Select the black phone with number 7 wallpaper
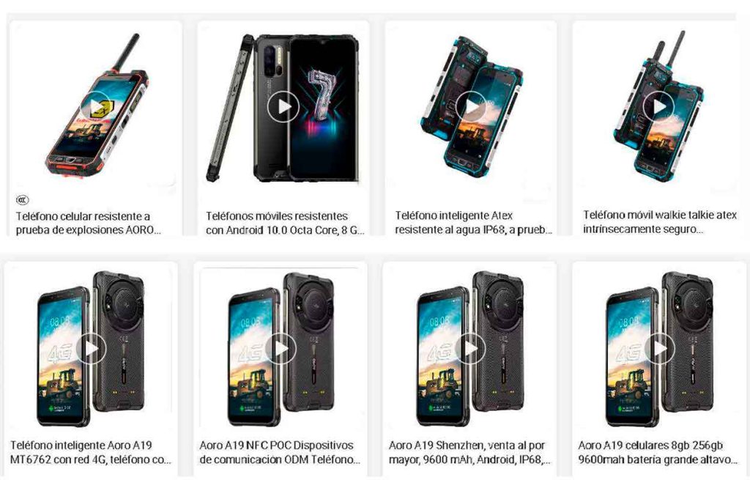Screen dimensions: 750x480 coord(283,108)
